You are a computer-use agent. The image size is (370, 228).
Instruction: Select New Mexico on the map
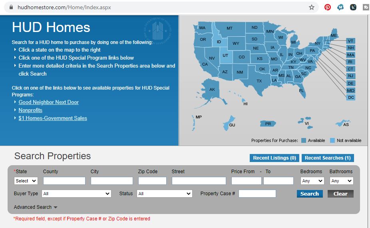click(240, 72)
